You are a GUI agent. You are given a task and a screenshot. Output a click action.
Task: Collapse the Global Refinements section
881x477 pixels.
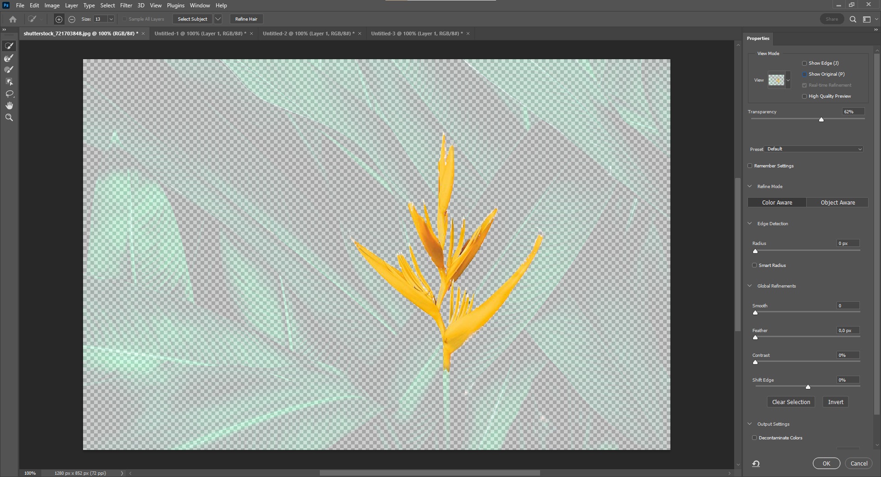750,286
